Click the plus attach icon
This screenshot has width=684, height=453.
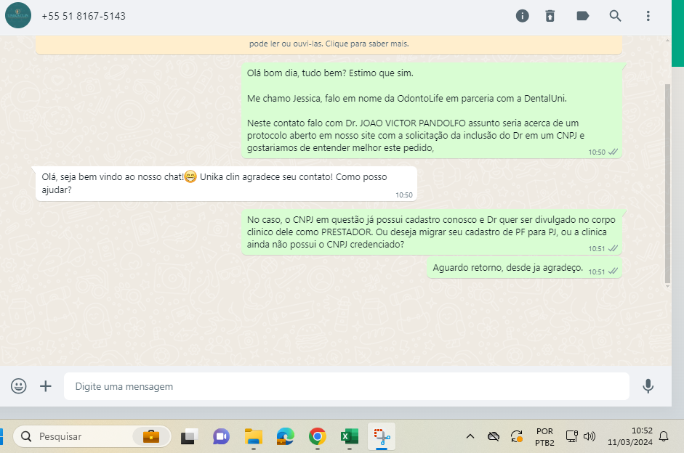(45, 386)
